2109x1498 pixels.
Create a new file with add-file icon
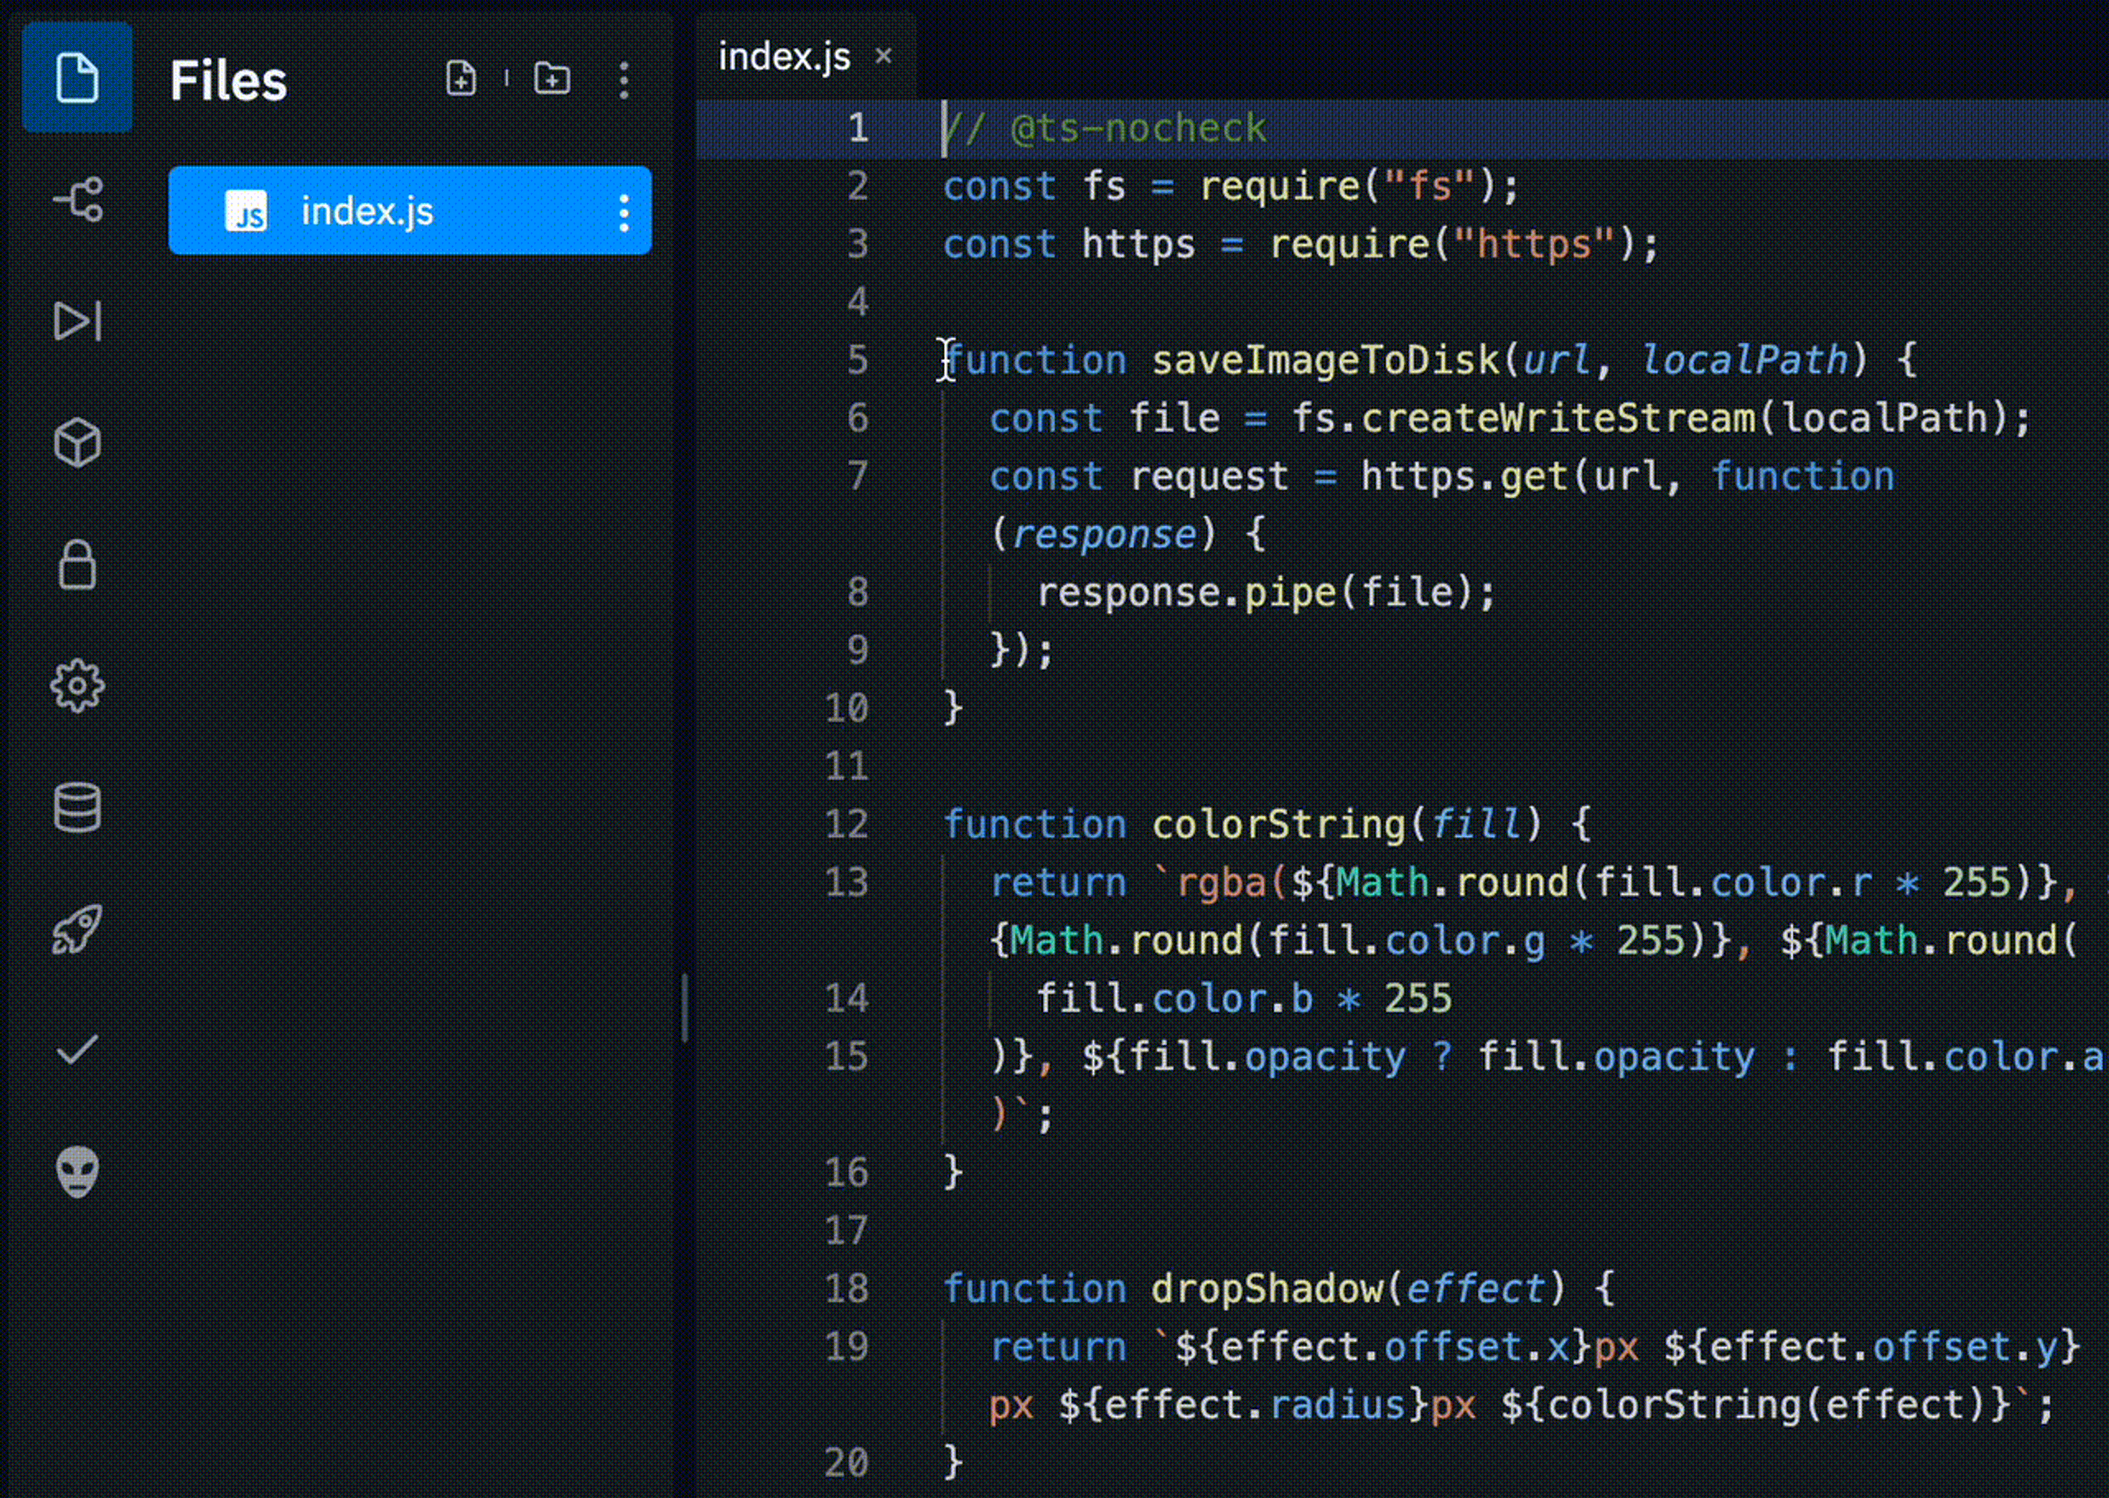click(461, 79)
